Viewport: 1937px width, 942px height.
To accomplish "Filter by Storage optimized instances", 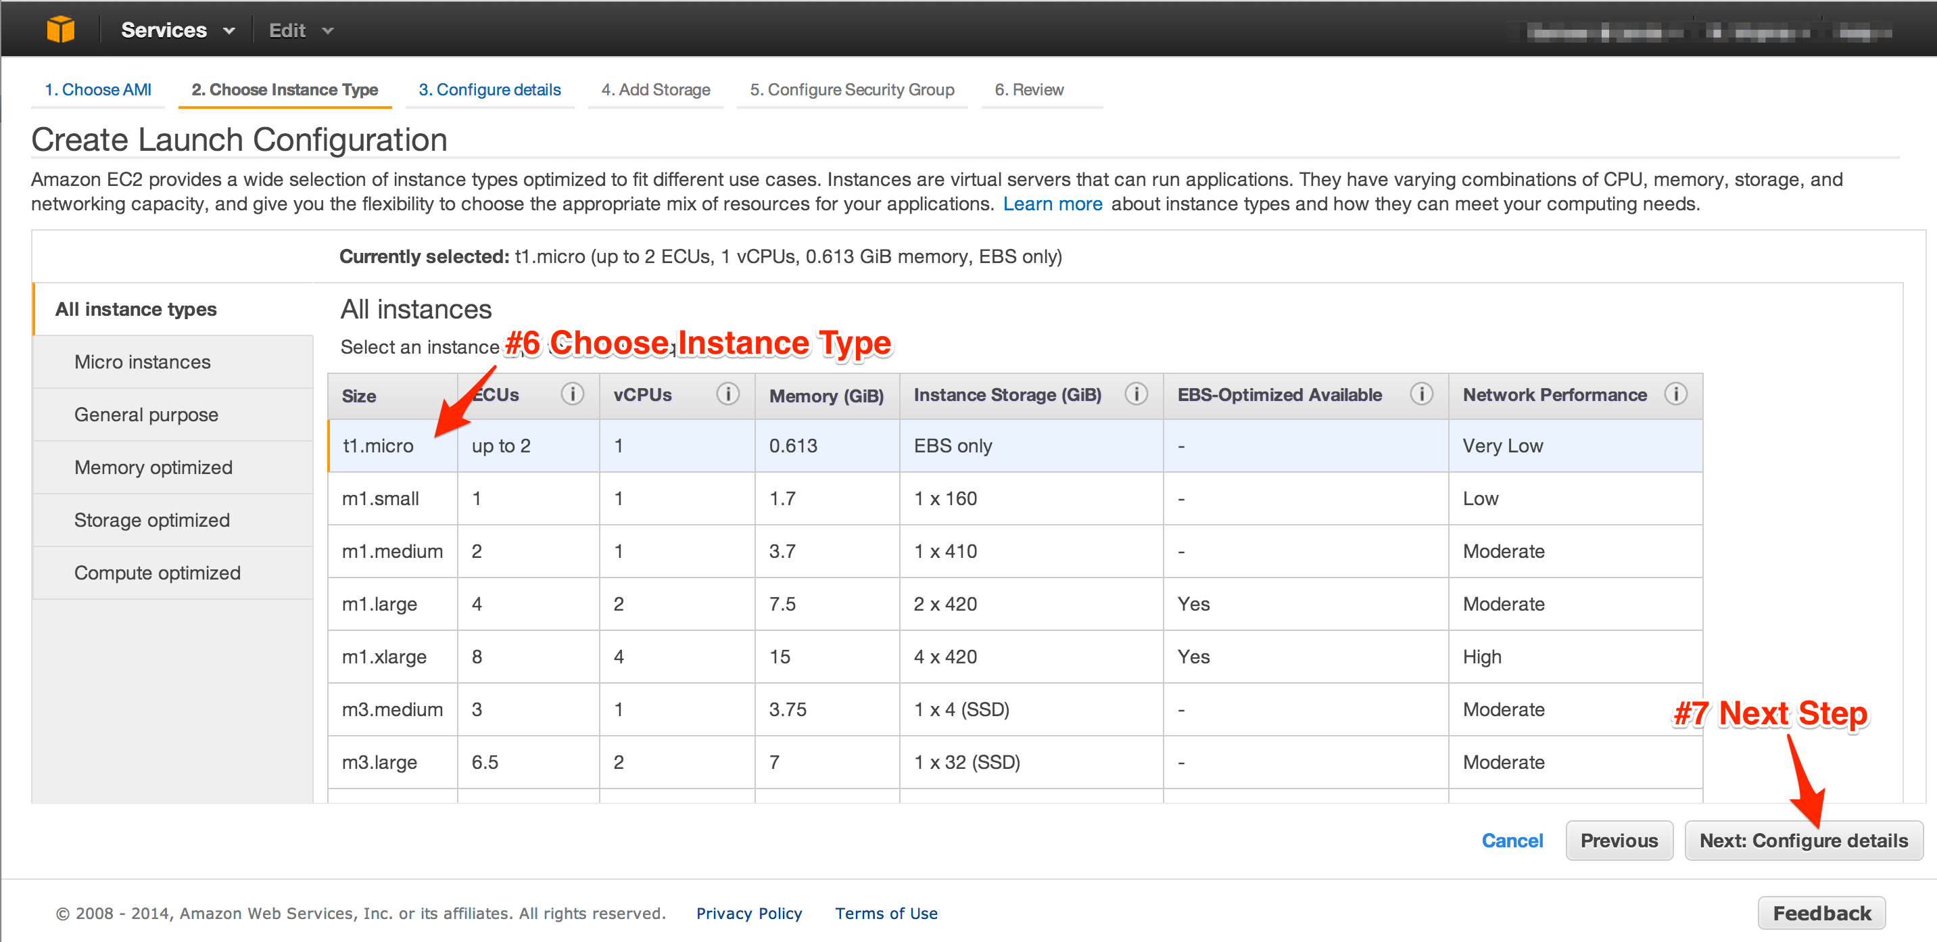I will click(173, 520).
